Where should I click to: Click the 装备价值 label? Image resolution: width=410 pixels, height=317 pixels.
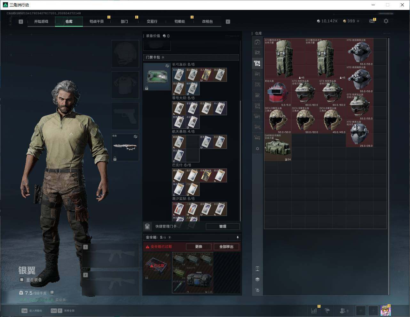point(153,36)
